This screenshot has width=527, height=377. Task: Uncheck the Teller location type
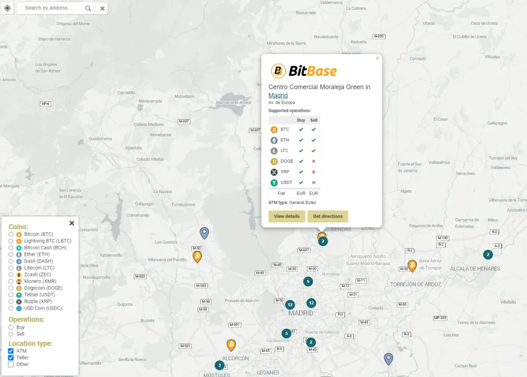tap(11, 357)
